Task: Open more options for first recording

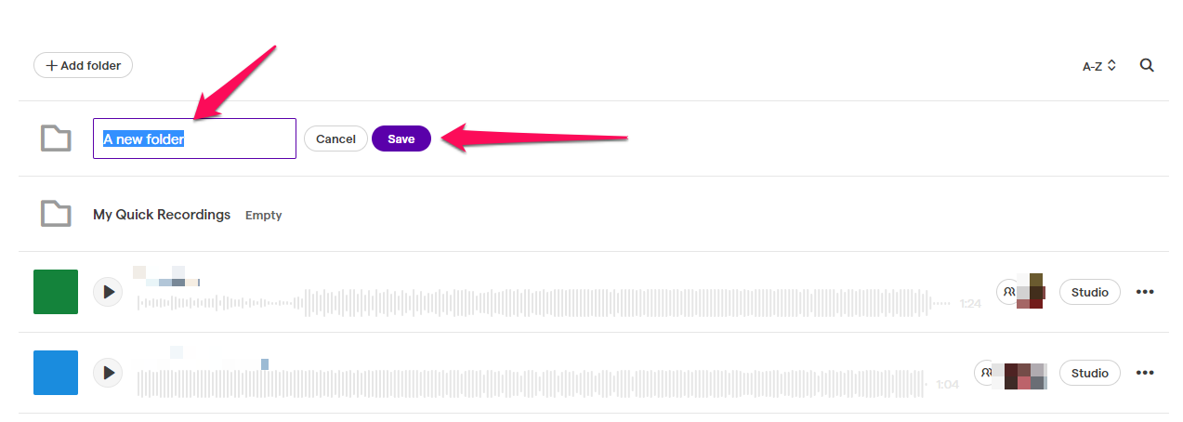Action: pyautogui.click(x=1145, y=292)
